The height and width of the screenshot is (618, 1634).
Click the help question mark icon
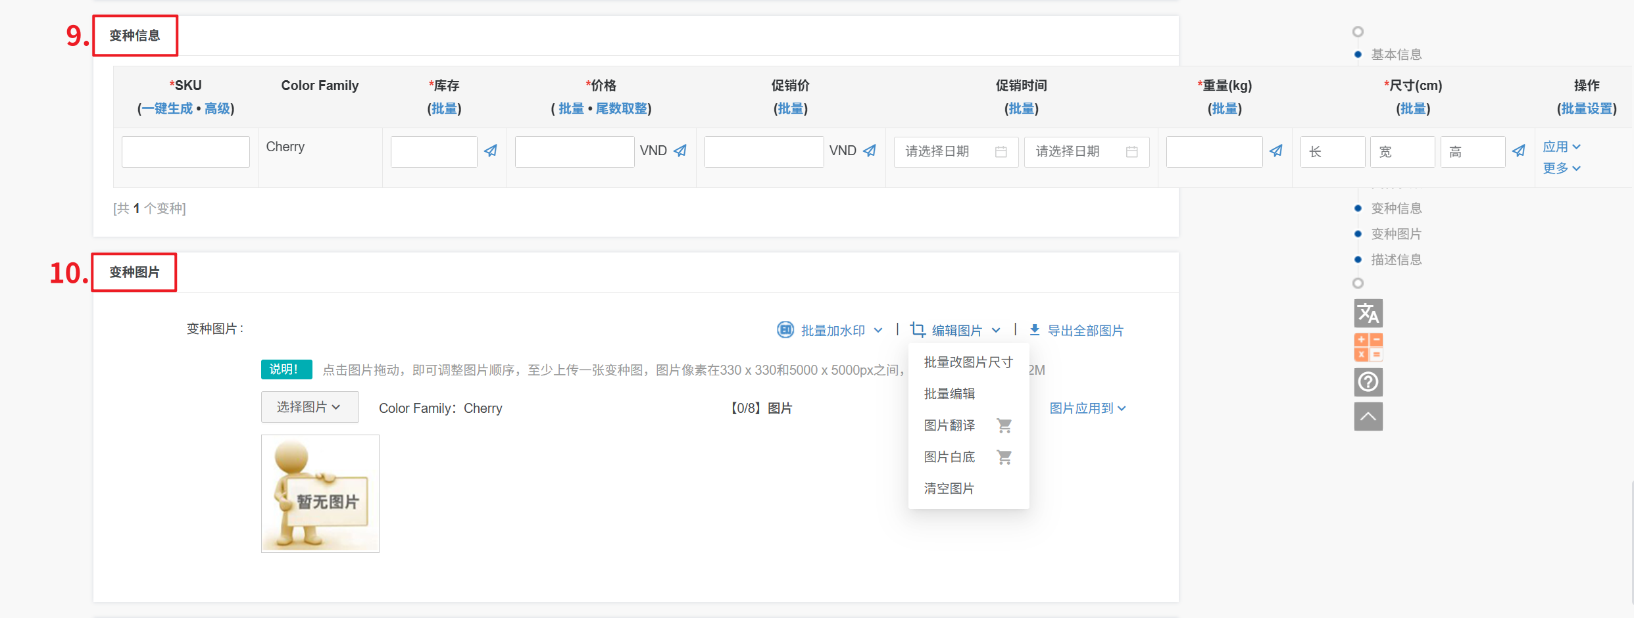click(x=1368, y=382)
